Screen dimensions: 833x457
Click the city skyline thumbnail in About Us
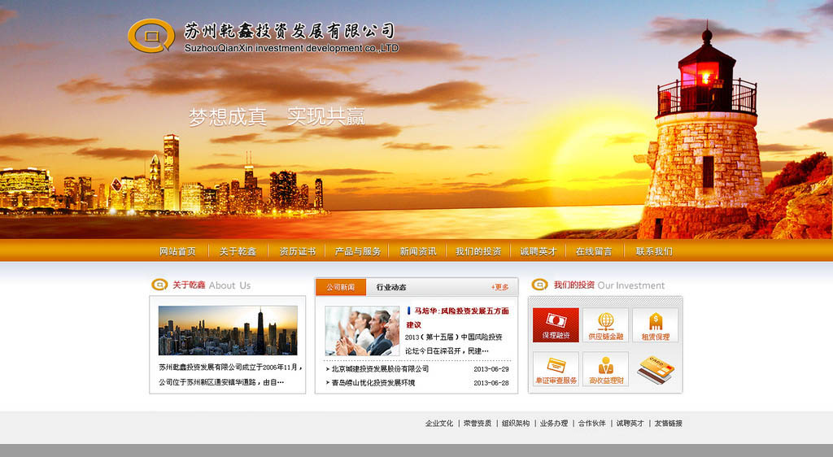(x=228, y=330)
